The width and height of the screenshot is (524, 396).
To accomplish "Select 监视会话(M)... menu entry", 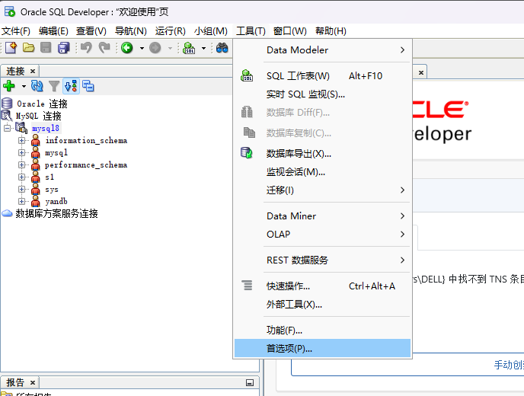I will (x=322, y=172).
